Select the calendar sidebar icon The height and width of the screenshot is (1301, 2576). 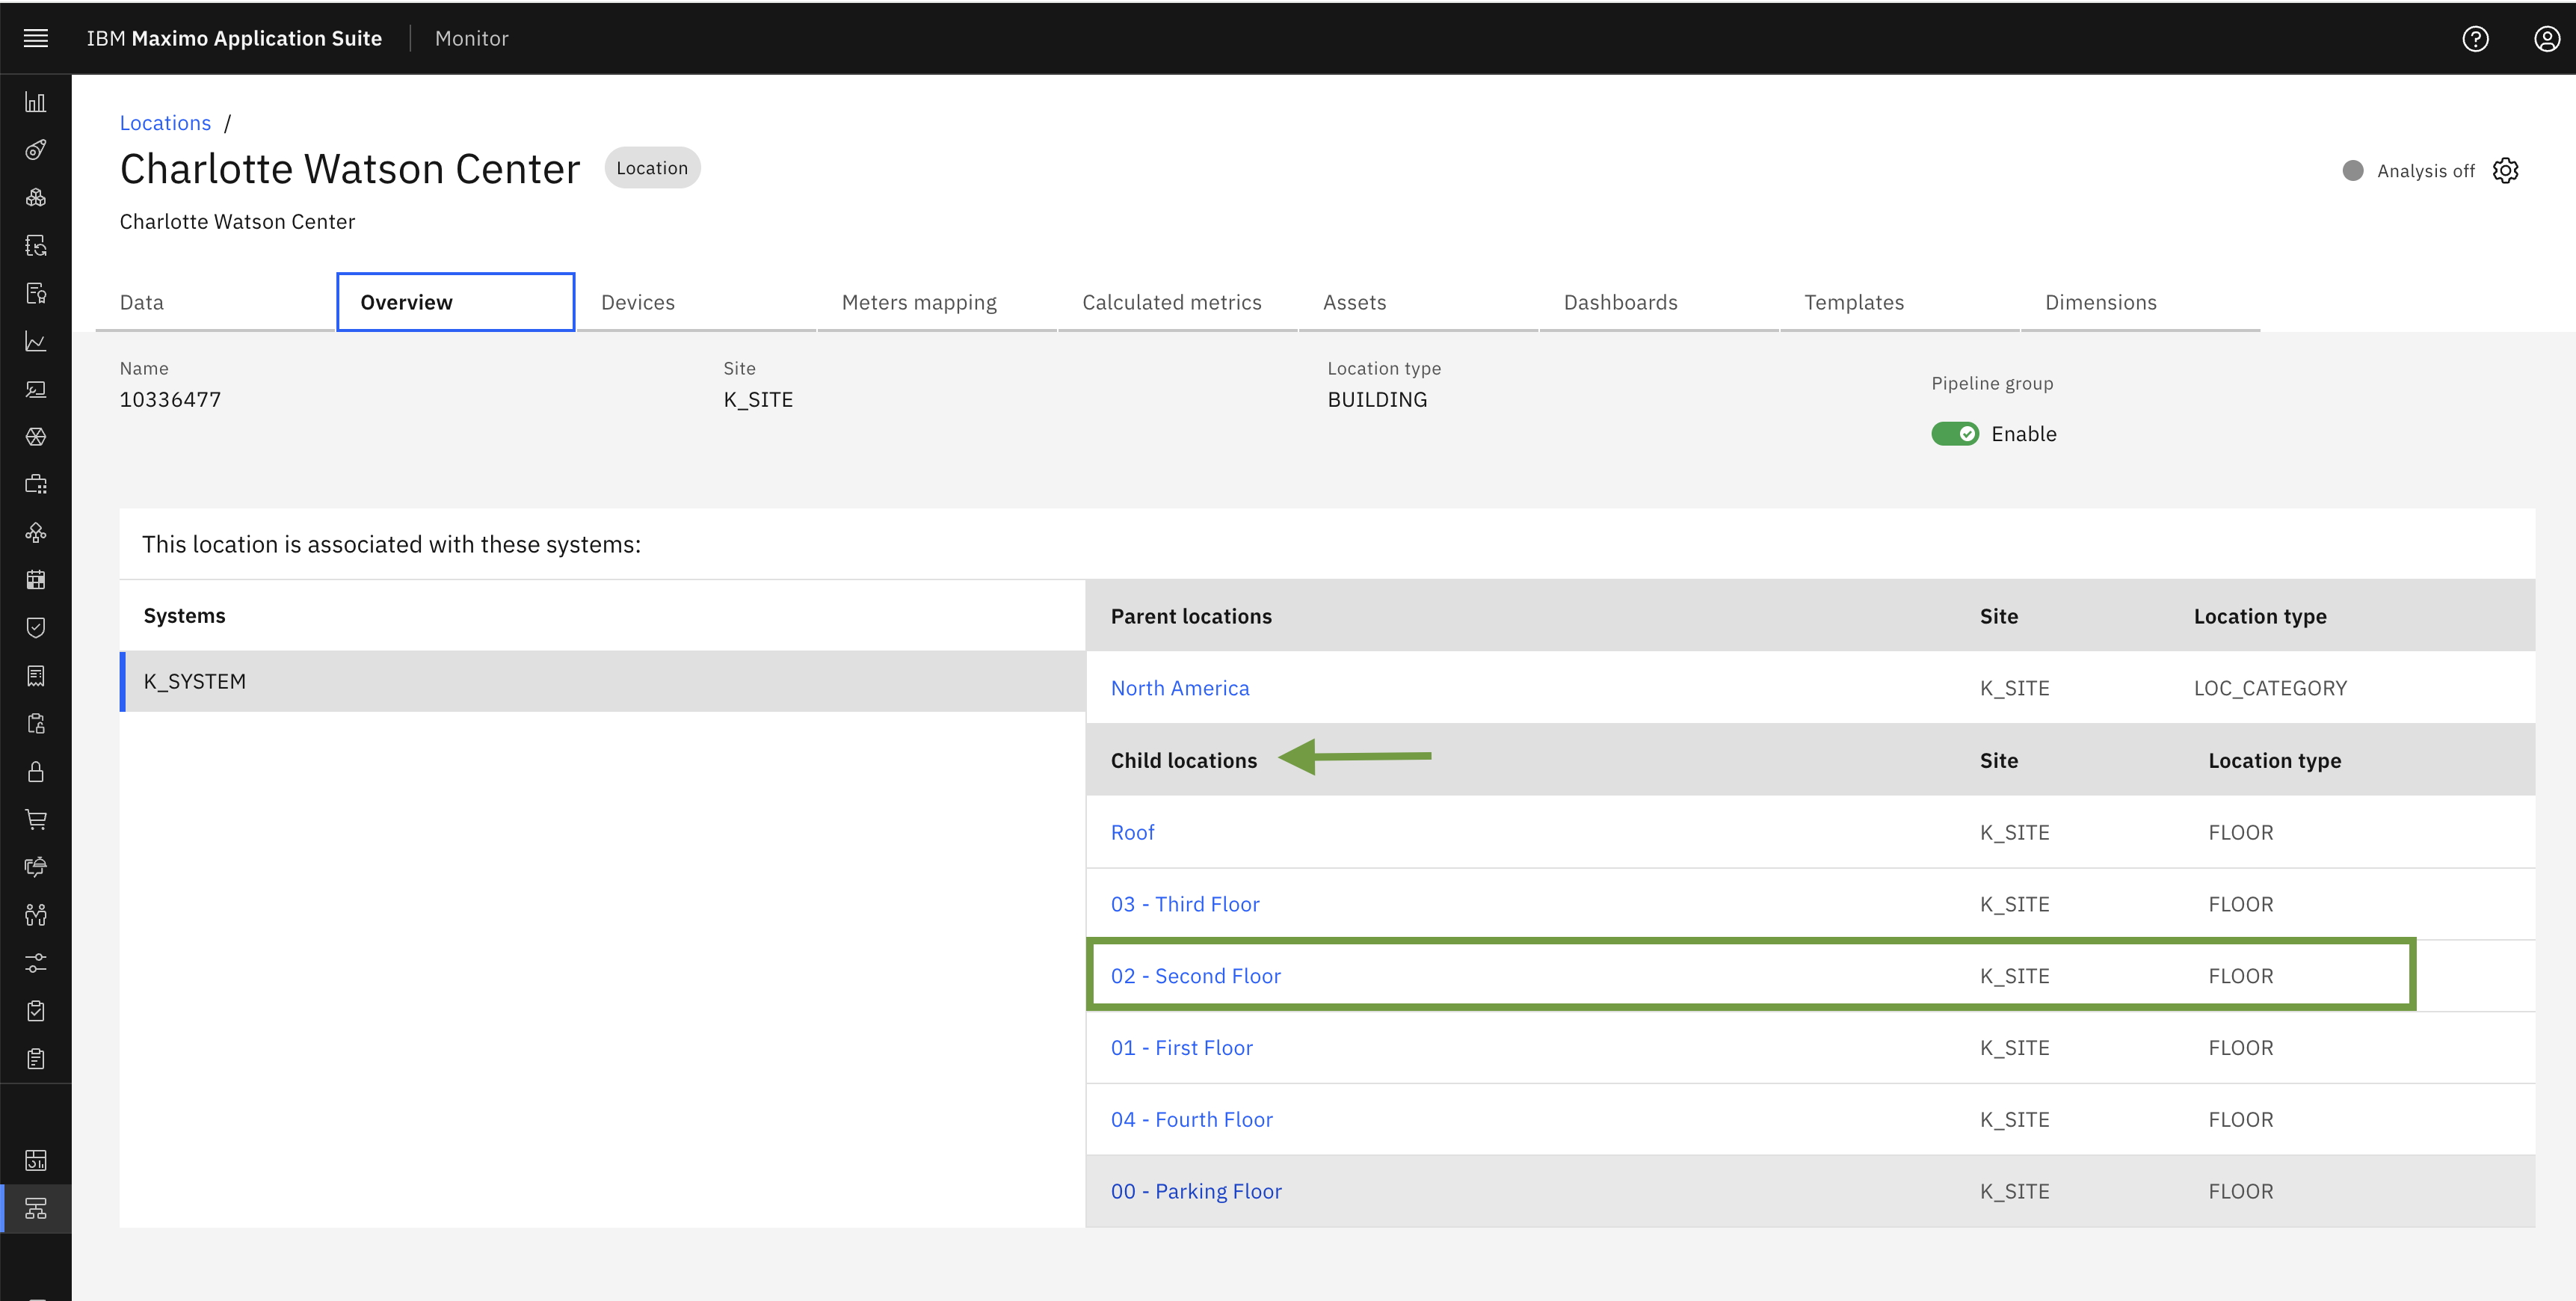coord(36,580)
